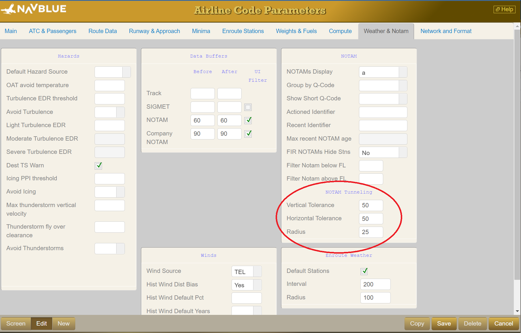Open the NOTAMs Display dropdown
Image resolution: width=521 pixels, height=333 pixels.
pos(403,72)
